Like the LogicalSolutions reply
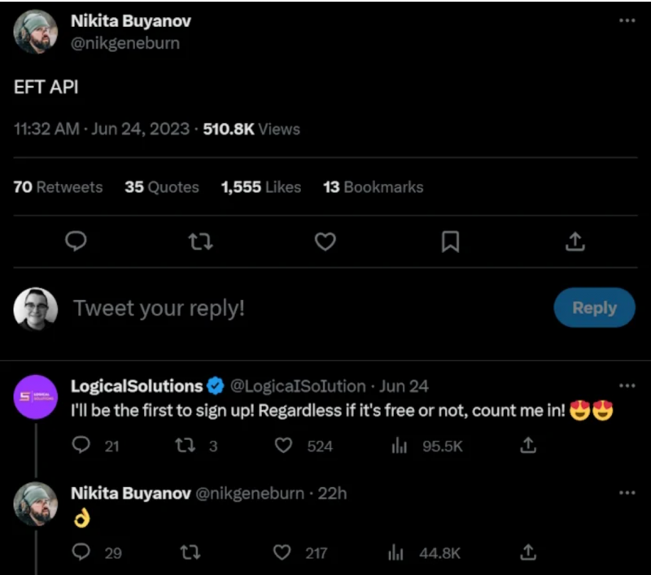The height and width of the screenshot is (575, 651). pyautogui.click(x=283, y=446)
